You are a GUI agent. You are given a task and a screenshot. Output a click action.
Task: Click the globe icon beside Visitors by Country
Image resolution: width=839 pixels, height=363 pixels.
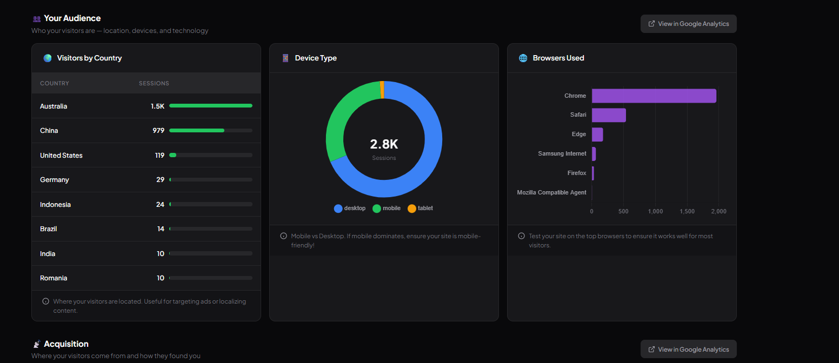(48, 58)
